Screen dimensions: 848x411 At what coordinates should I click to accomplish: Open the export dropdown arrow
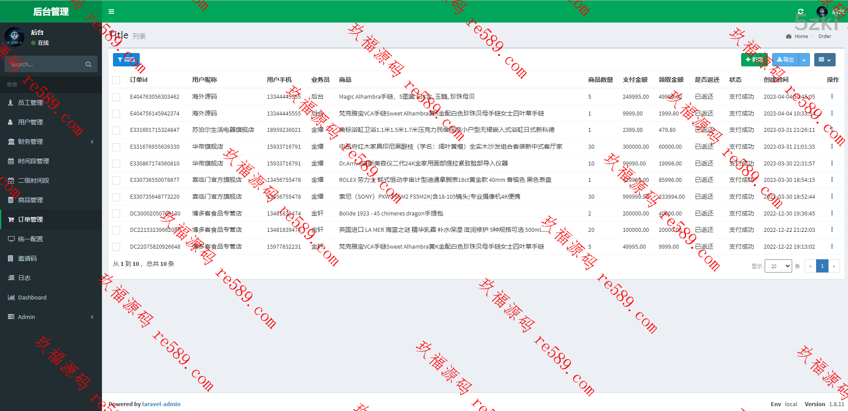point(804,60)
